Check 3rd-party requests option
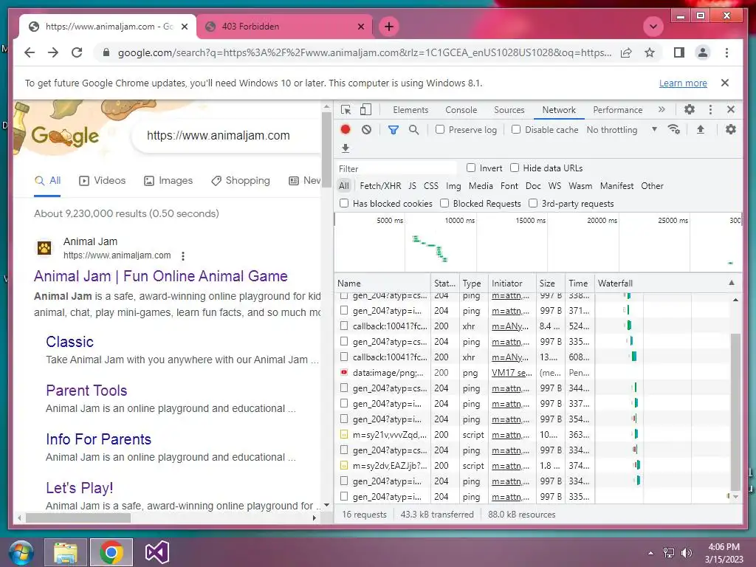Image resolution: width=756 pixels, height=567 pixels. click(x=533, y=204)
